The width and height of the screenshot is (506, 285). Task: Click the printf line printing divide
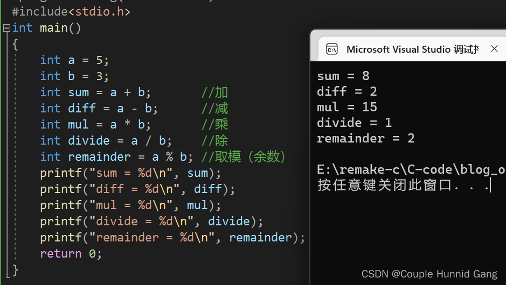(x=151, y=222)
